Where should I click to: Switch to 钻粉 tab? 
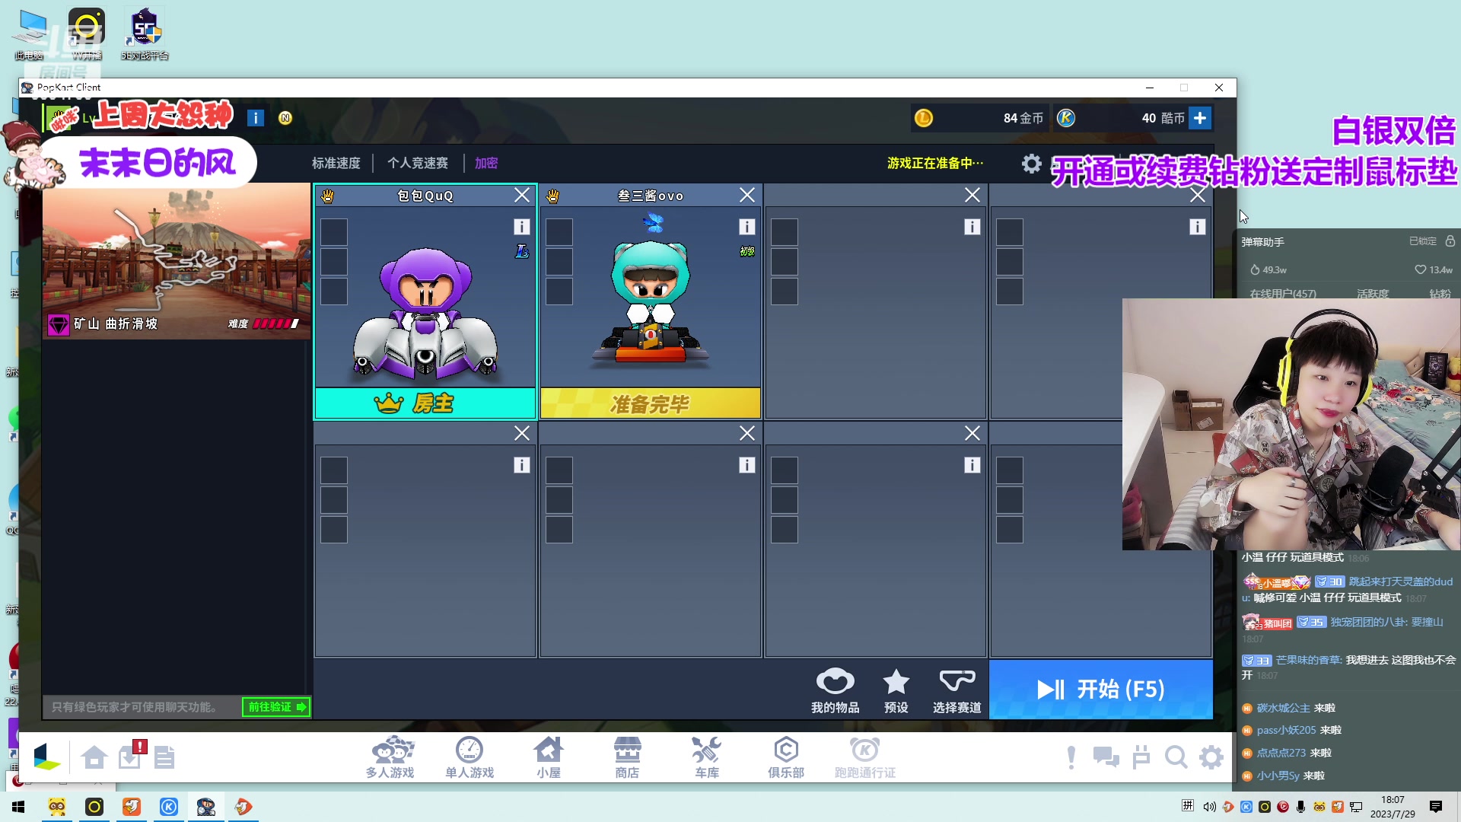point(1440,293)
